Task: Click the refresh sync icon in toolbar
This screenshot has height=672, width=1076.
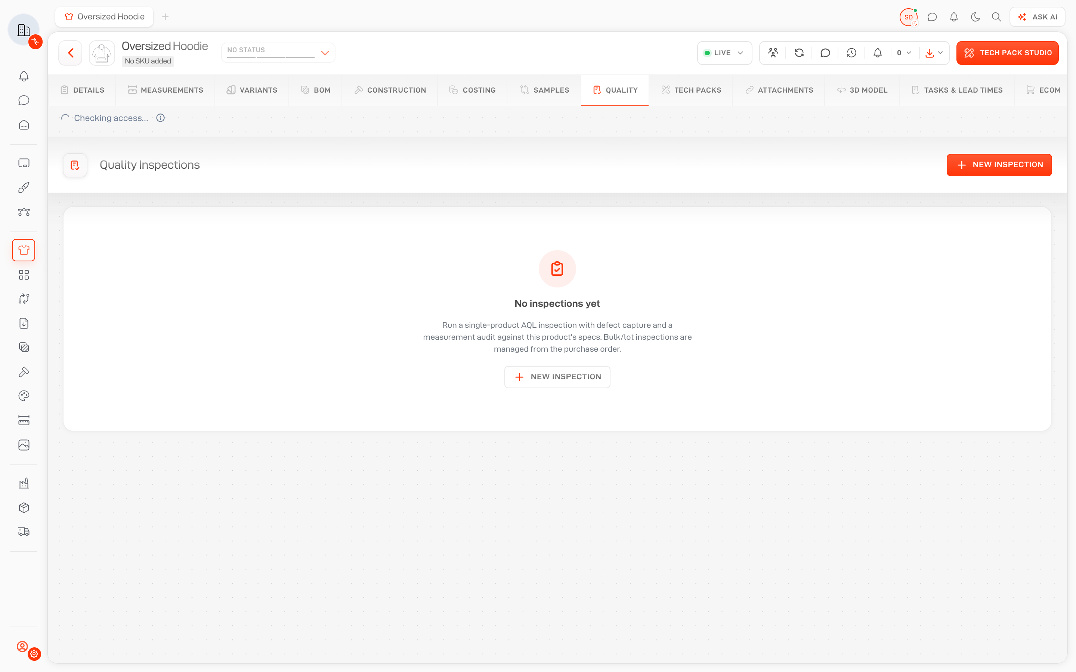Action: 799,53
